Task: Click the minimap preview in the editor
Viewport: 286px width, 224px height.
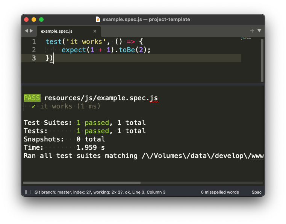Action: pos(246,38)
